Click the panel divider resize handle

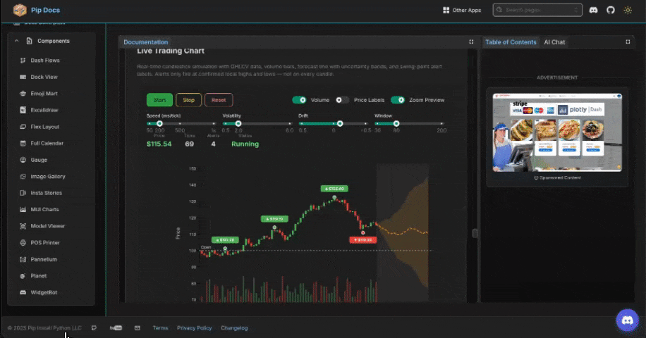pos(475,233)
